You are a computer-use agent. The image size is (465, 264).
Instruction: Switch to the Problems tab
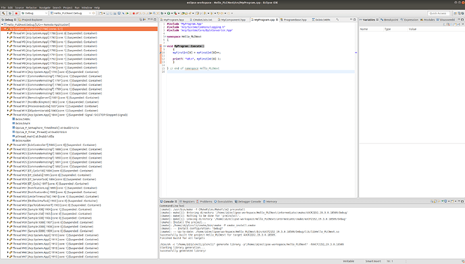pyautogui.click(x=204, y=201)
